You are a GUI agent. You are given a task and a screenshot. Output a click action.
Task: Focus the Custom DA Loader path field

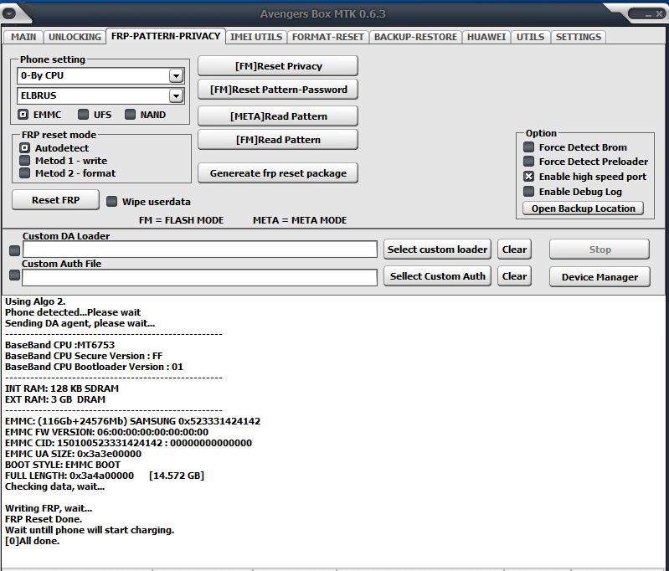(199, 249)
